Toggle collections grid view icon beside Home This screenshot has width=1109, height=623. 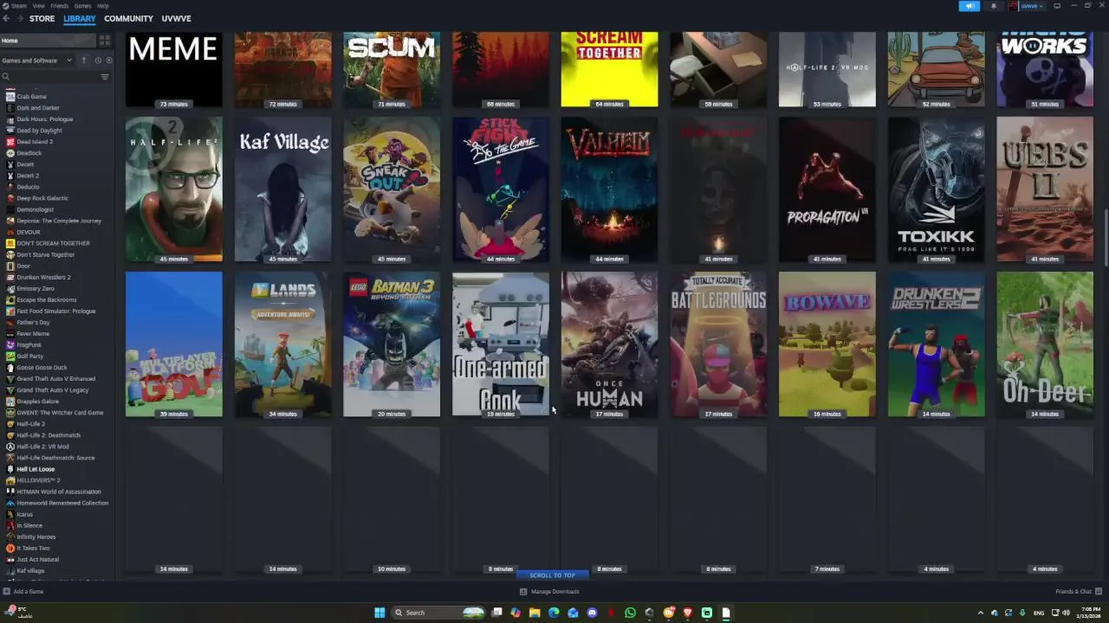point(105,41)
